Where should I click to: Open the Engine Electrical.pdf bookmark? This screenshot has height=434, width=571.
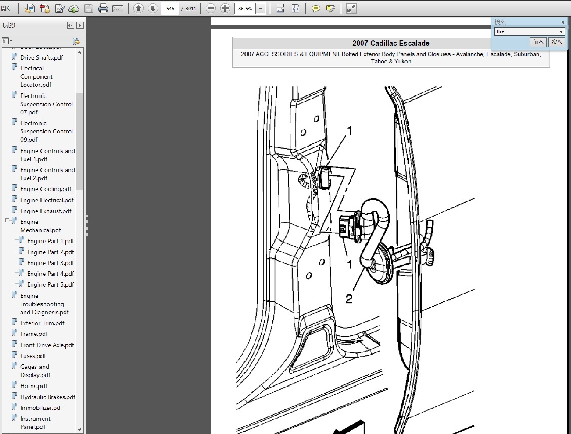(x=47, y=200)
